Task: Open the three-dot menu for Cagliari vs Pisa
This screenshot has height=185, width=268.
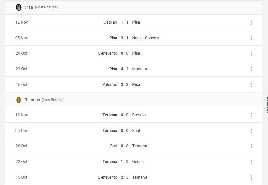Action: 251,22
